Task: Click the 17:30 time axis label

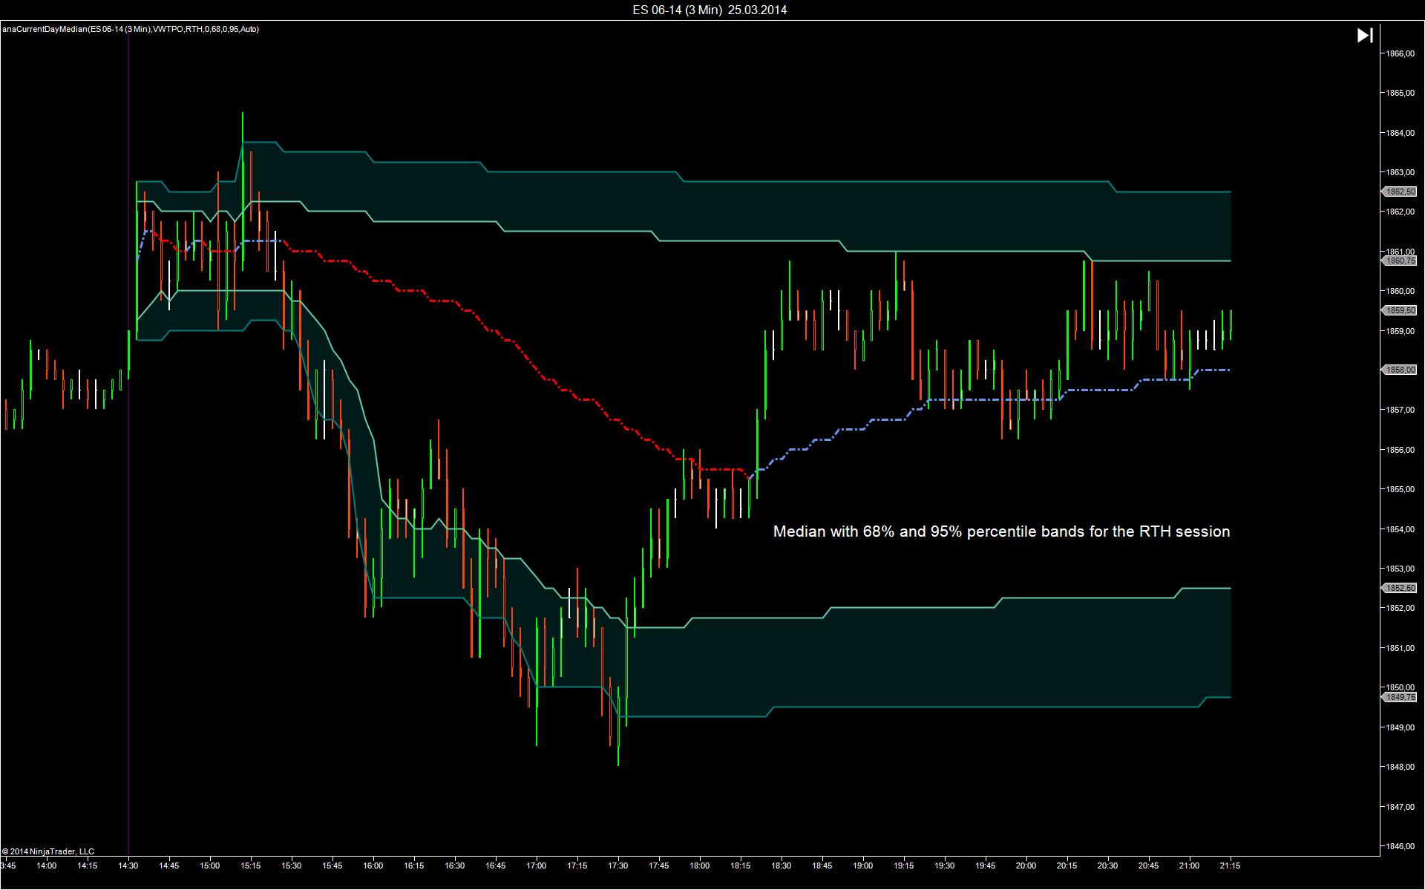Action: click(618, 866)
